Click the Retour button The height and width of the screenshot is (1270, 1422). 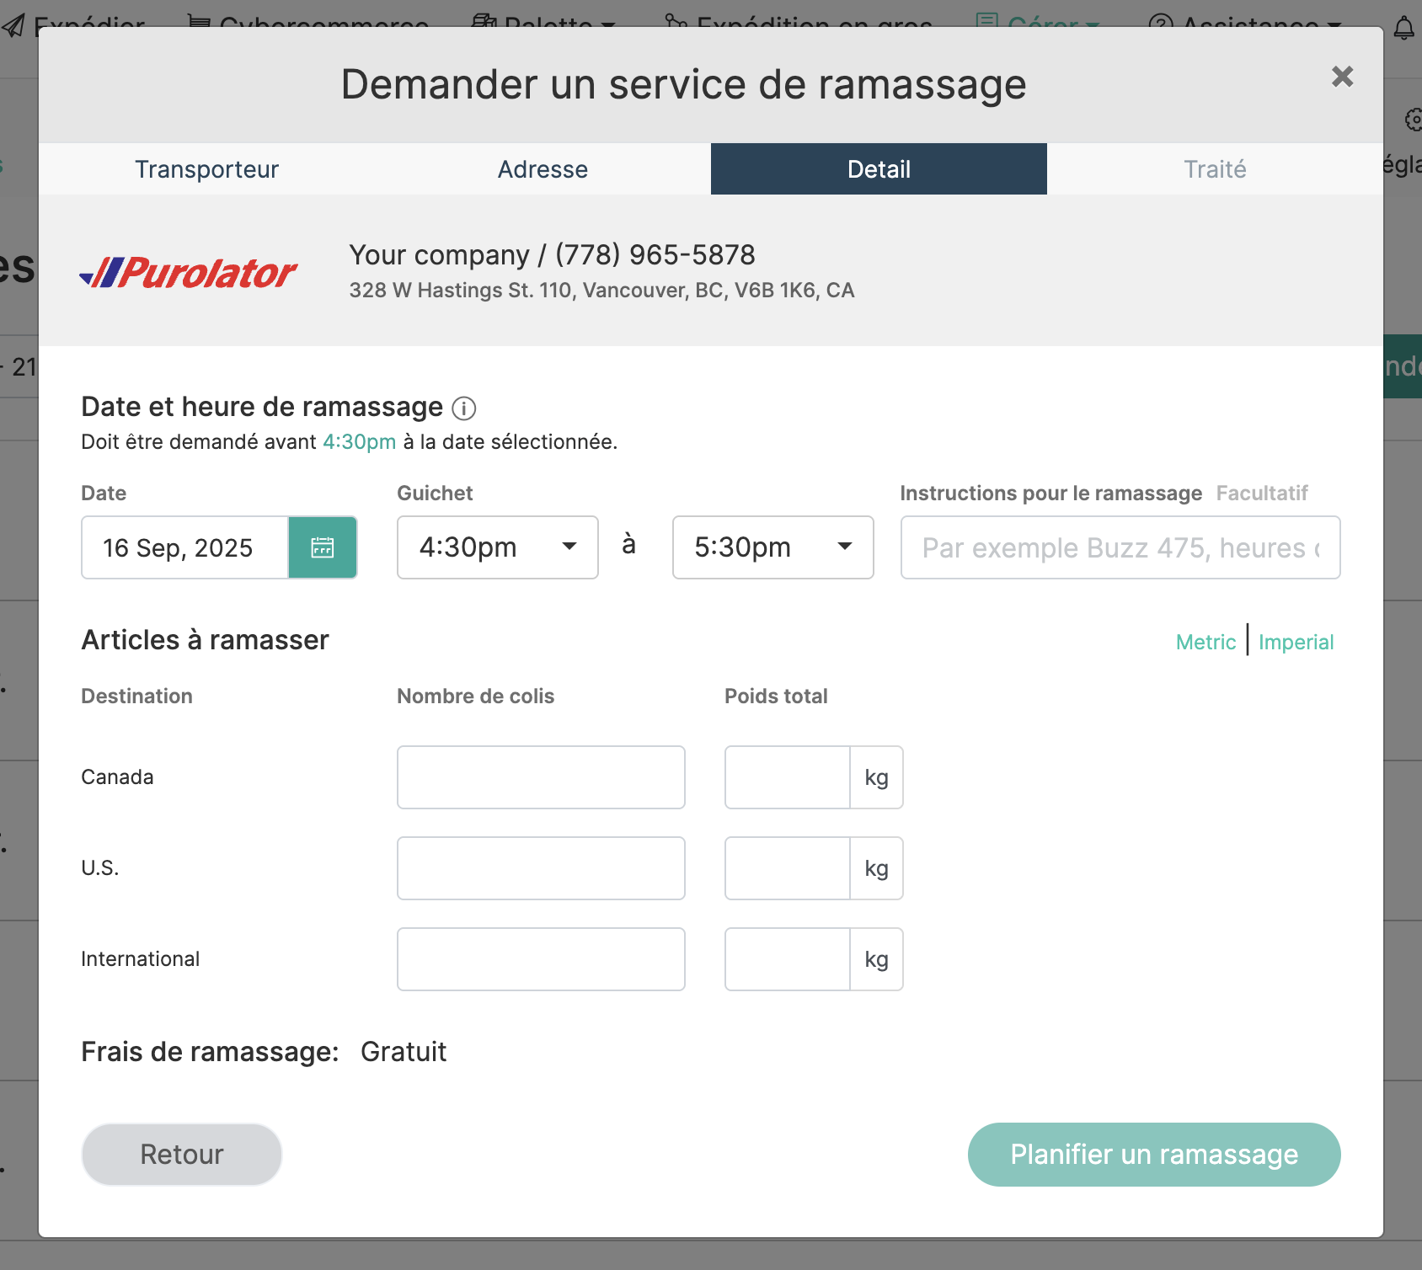182,1155
